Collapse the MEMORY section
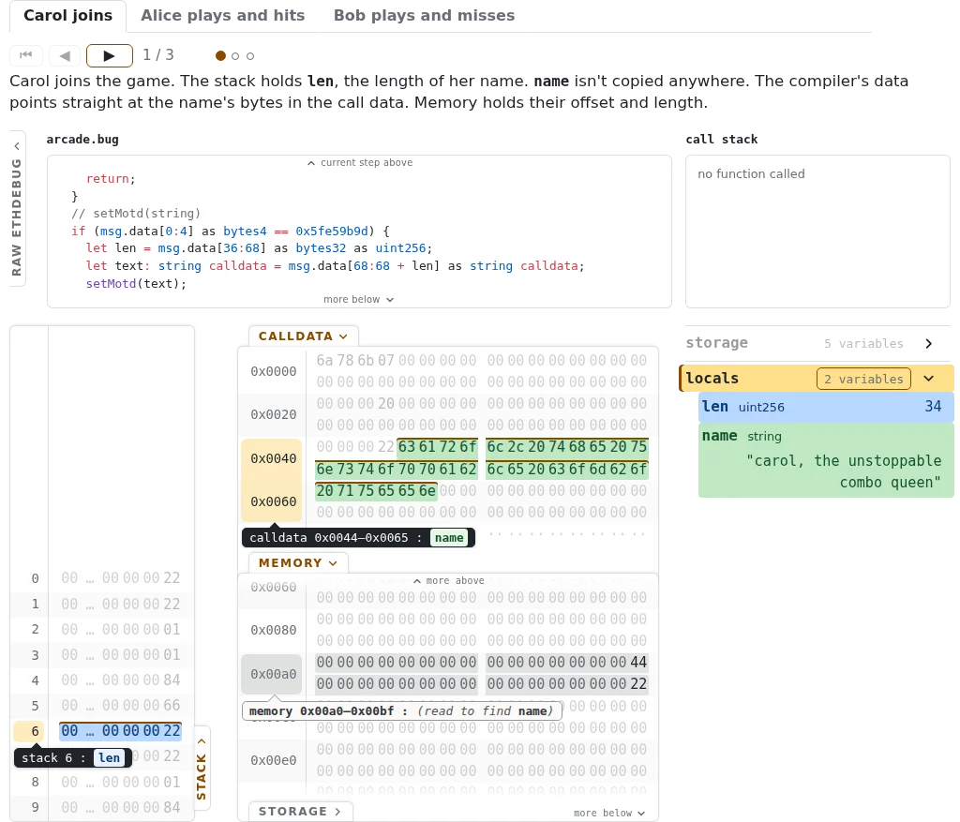This screenshot has width=960, height=822. (x=298, y=562)
